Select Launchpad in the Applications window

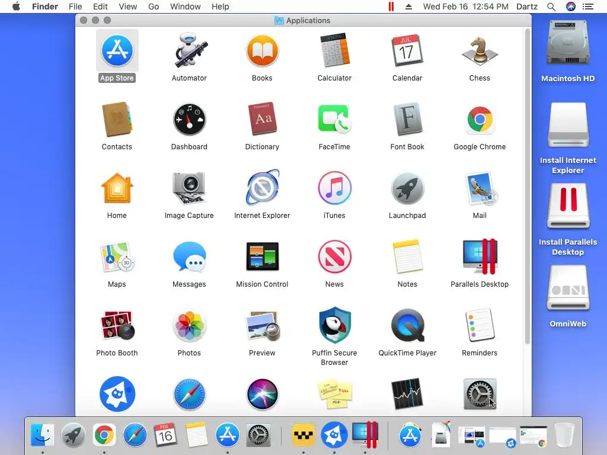coord(407,188)
